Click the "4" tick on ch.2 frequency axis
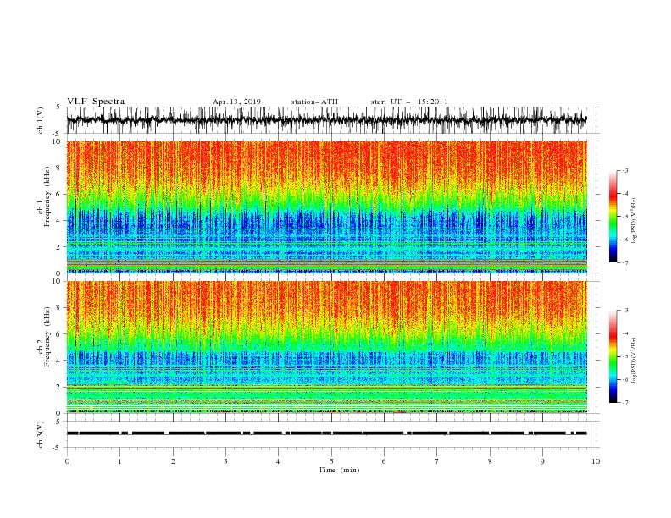Viewport: 671px width, 518px height. (x=59, y=361)
